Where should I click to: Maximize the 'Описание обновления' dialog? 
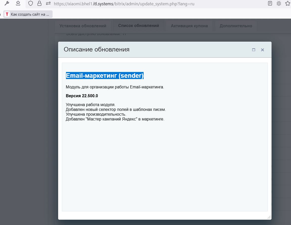click(x=254, y=50)
